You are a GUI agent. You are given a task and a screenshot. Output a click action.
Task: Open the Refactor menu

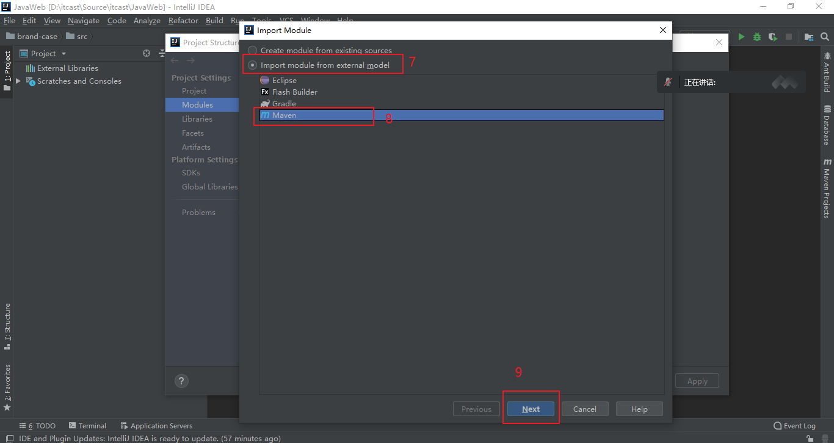click(x=183, y=20)
